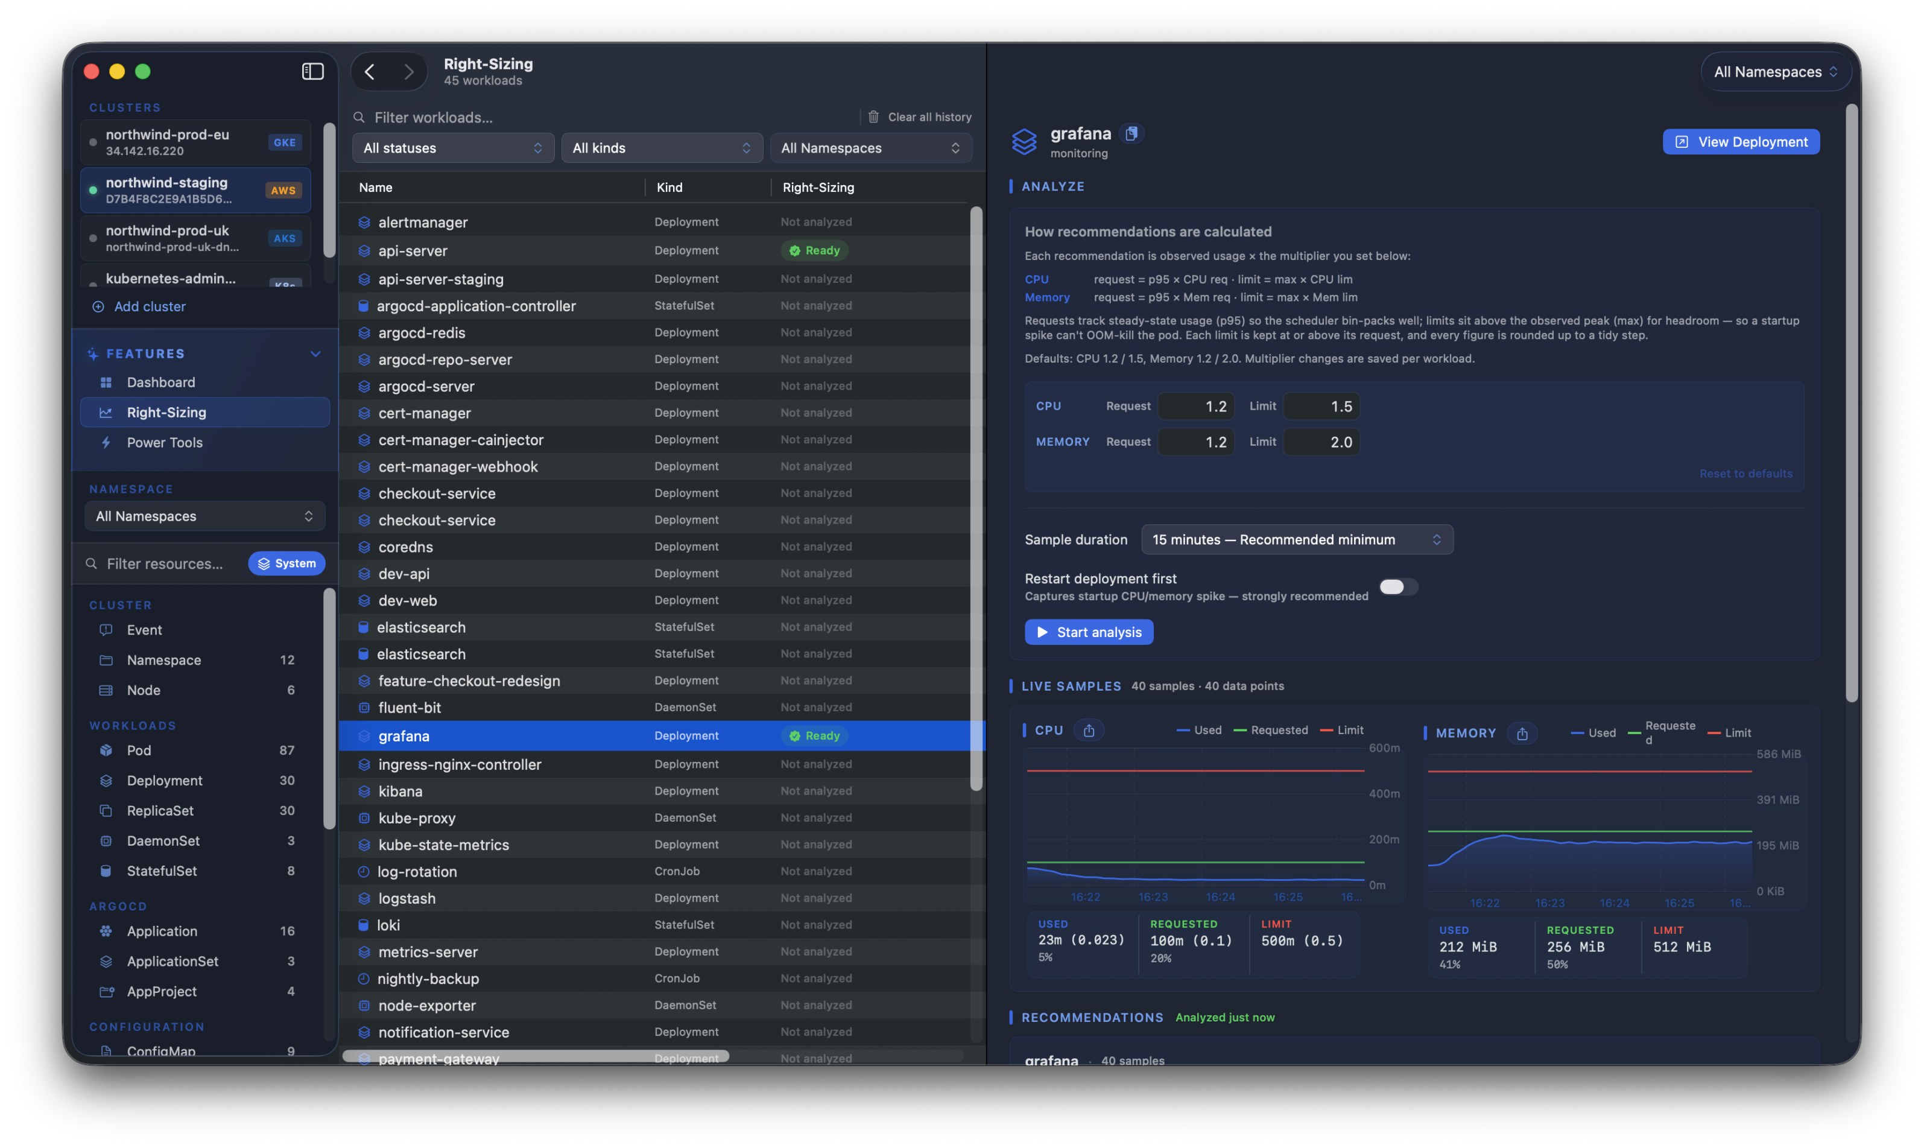1924x1148 pixels.
Task: Click the Filter workloads search field
Action: (603, 118)
